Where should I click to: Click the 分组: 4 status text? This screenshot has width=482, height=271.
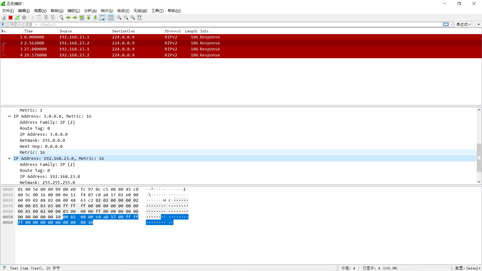348,268
